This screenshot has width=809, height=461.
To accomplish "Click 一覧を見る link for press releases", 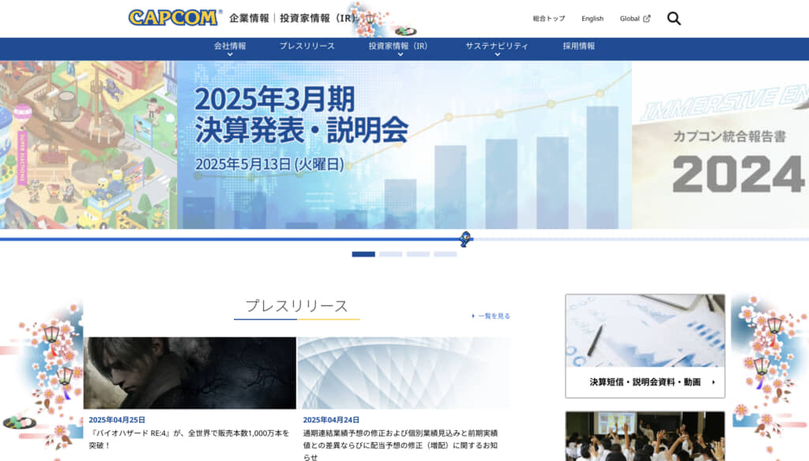I will click(491, 316).
